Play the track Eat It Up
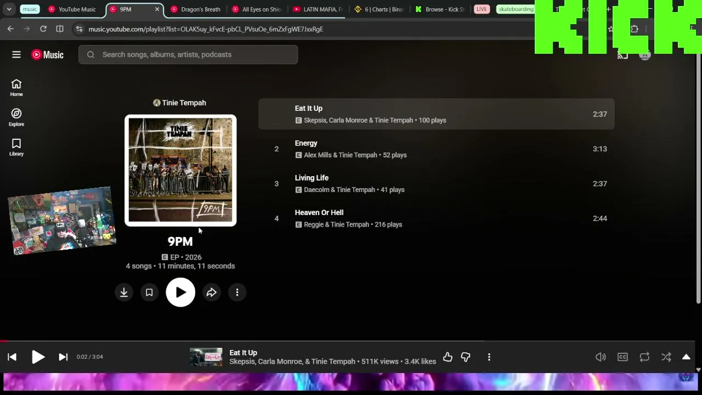 437,114
